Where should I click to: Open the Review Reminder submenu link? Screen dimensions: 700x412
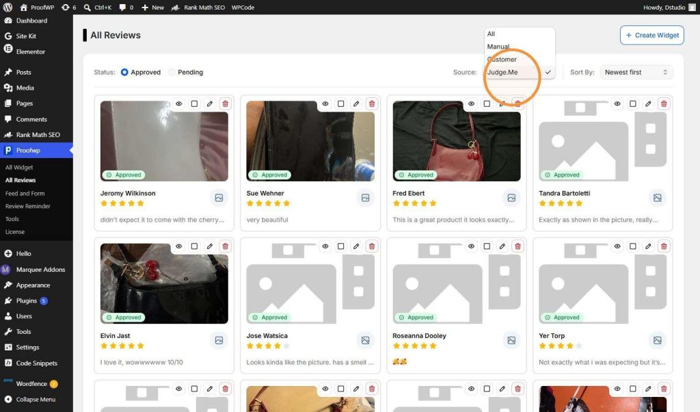point(27,206)
